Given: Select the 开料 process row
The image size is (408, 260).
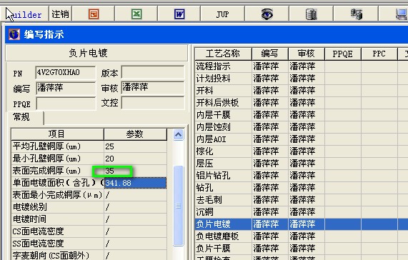Looking at the screenshot, I should pos(302,91).
